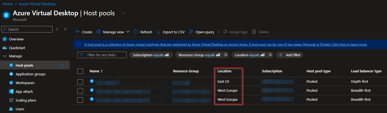Focus the Filter for any field box
Image resolution: width=387 pixels, height=113 pixels.
pos(102,55)
